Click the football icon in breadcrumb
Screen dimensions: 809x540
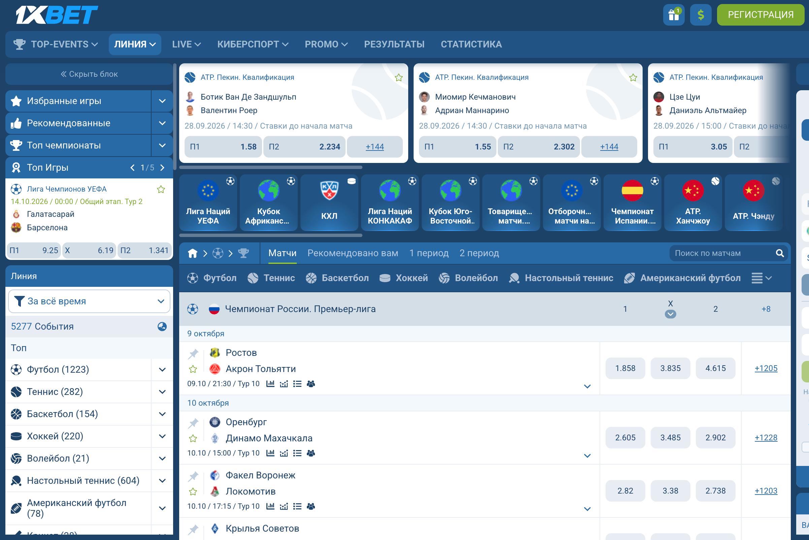tap(218, 254)
